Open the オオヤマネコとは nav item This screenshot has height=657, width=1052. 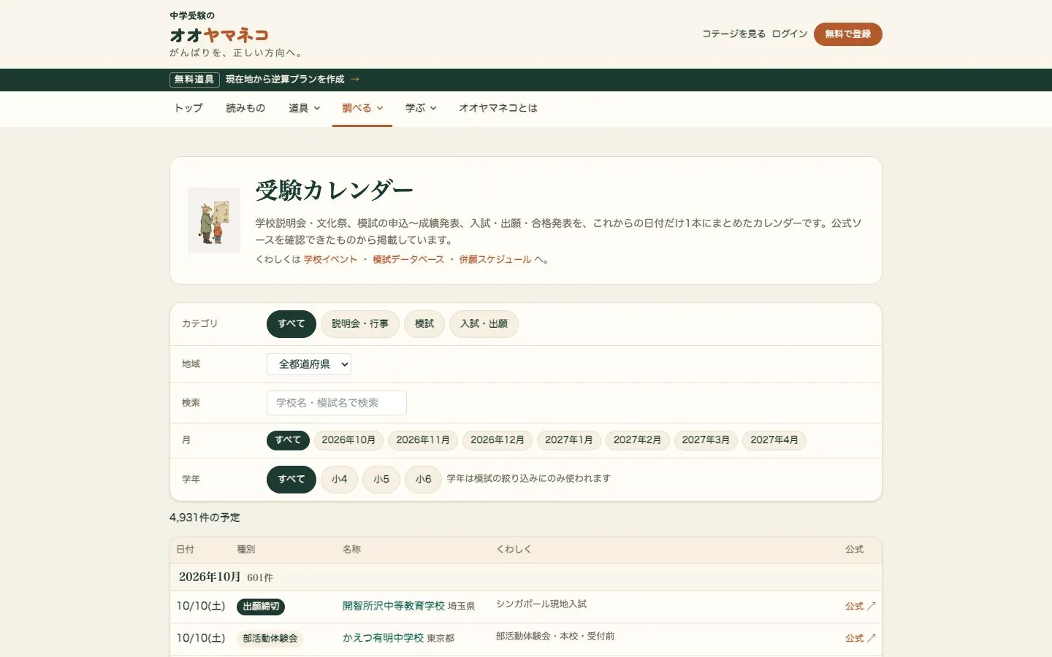(498, 108)
